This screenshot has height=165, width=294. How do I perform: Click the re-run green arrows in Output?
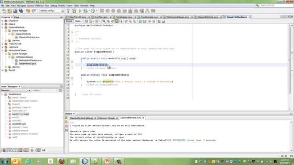66,118
